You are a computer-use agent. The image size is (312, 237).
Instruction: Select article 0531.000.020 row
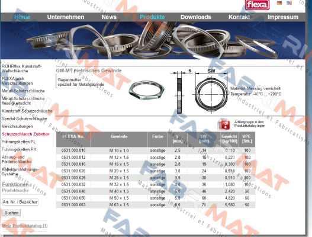coord(156,171)
